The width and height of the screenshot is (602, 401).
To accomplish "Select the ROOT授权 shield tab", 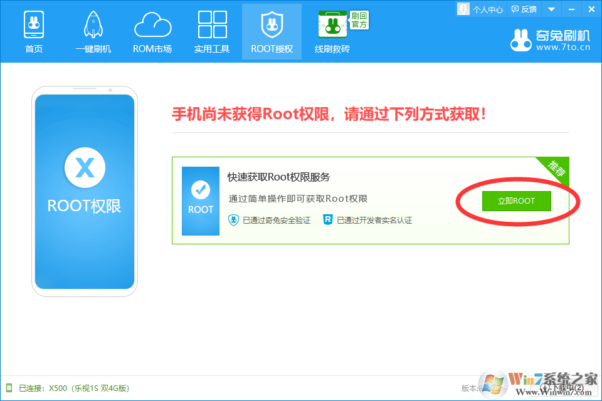I will pyautogui.click(x=272, y=32).
